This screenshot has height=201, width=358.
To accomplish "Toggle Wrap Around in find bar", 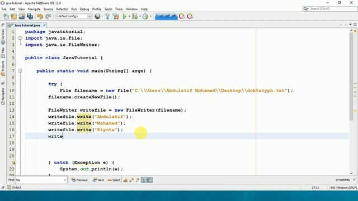I will point(150,180).
